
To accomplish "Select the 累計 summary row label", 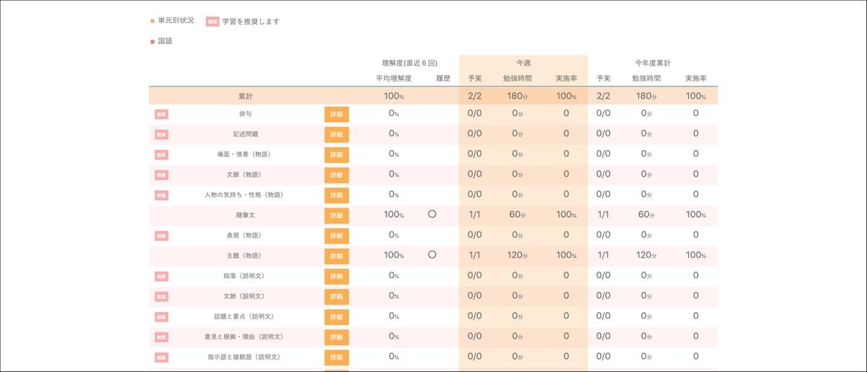I will tap(246, 96).
